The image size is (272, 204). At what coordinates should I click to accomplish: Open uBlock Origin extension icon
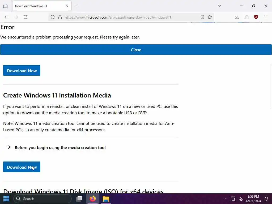(x=256, y=17)
